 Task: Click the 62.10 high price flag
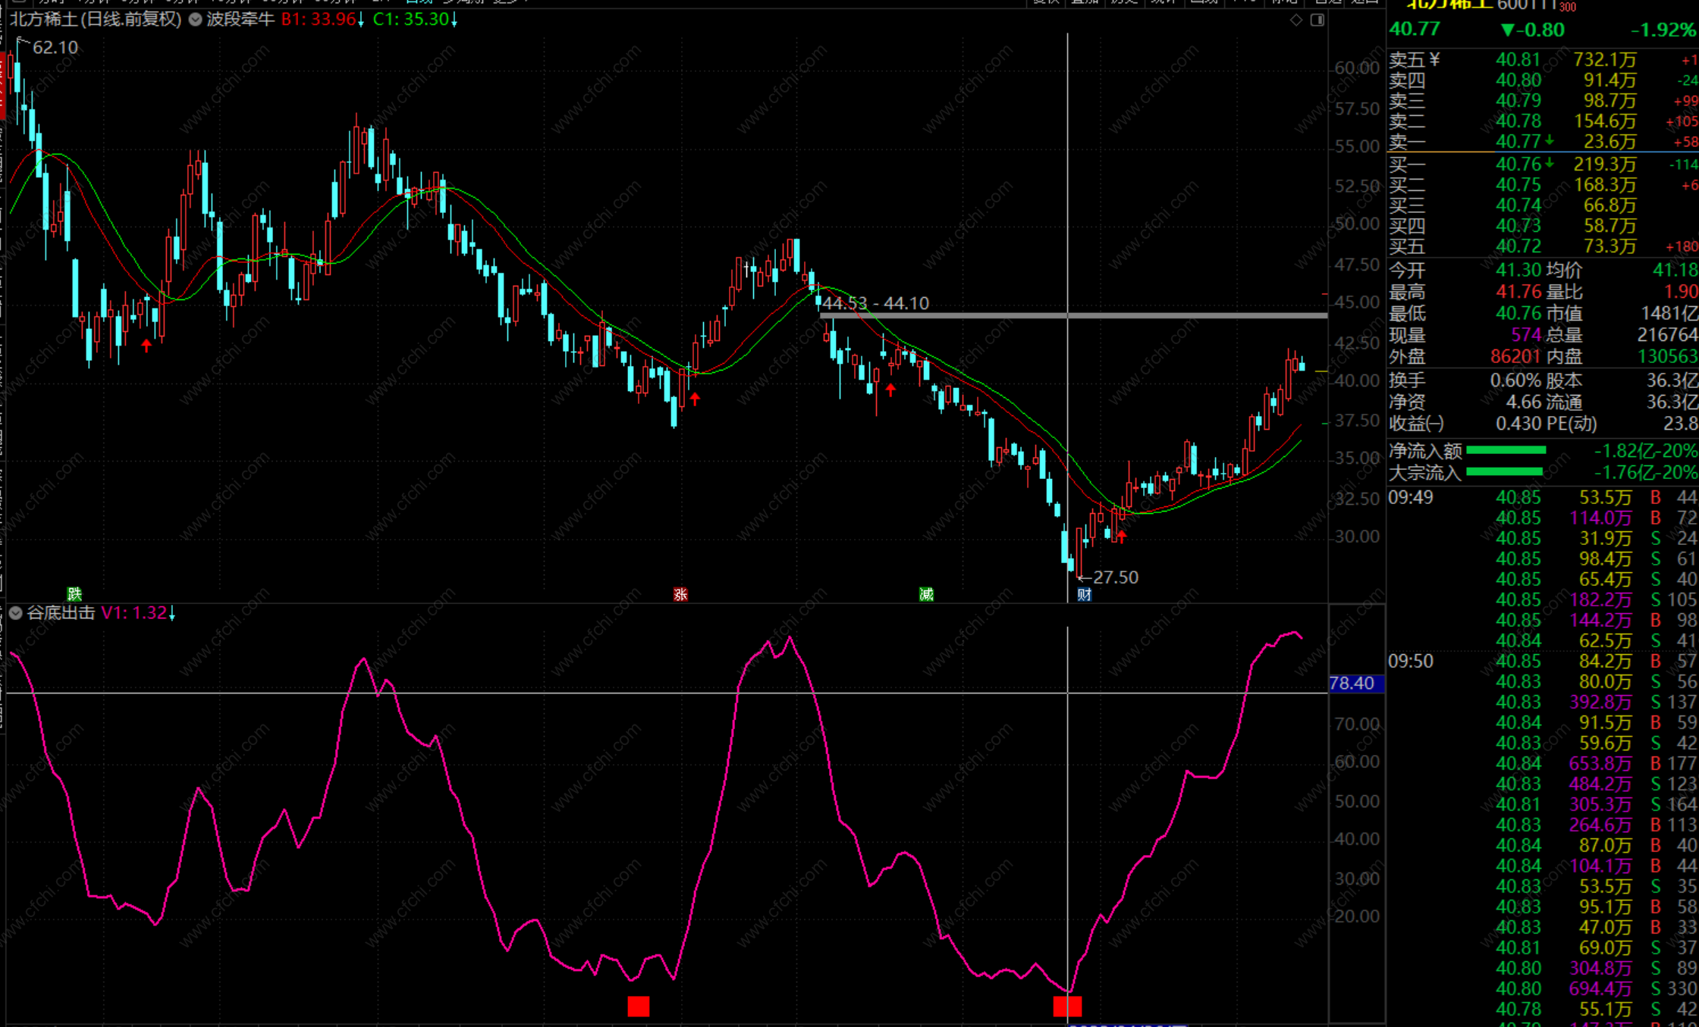click(x=55, y=48)
